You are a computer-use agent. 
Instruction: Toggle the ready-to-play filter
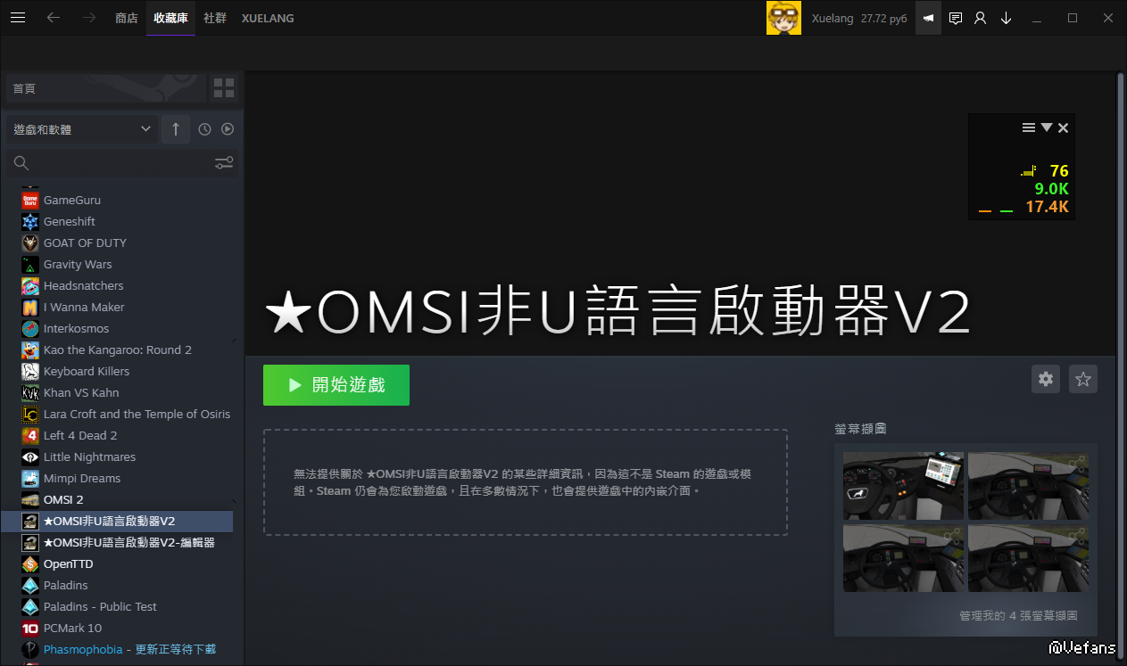click(x=228, y=129)
